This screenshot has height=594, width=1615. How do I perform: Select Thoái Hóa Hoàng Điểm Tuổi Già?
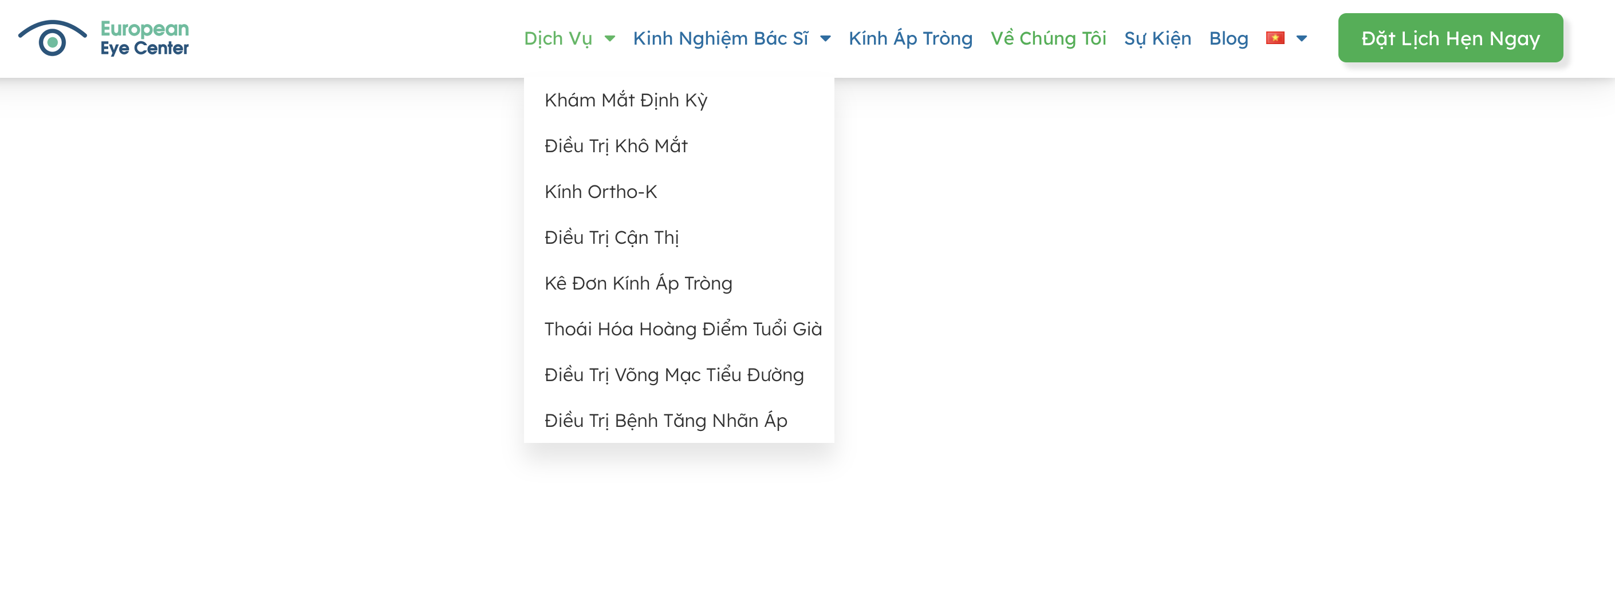[x=683, y=329]
